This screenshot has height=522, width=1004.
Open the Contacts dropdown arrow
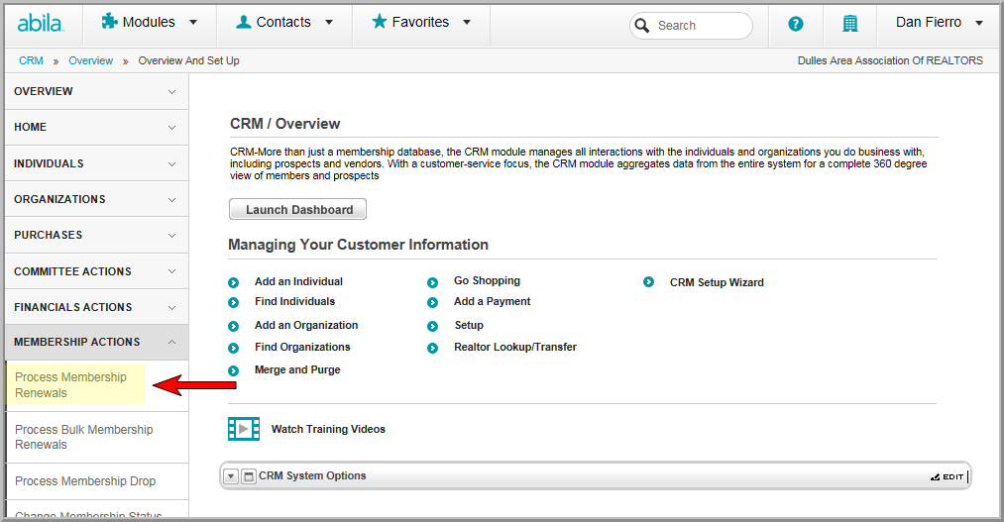[329, 23]
